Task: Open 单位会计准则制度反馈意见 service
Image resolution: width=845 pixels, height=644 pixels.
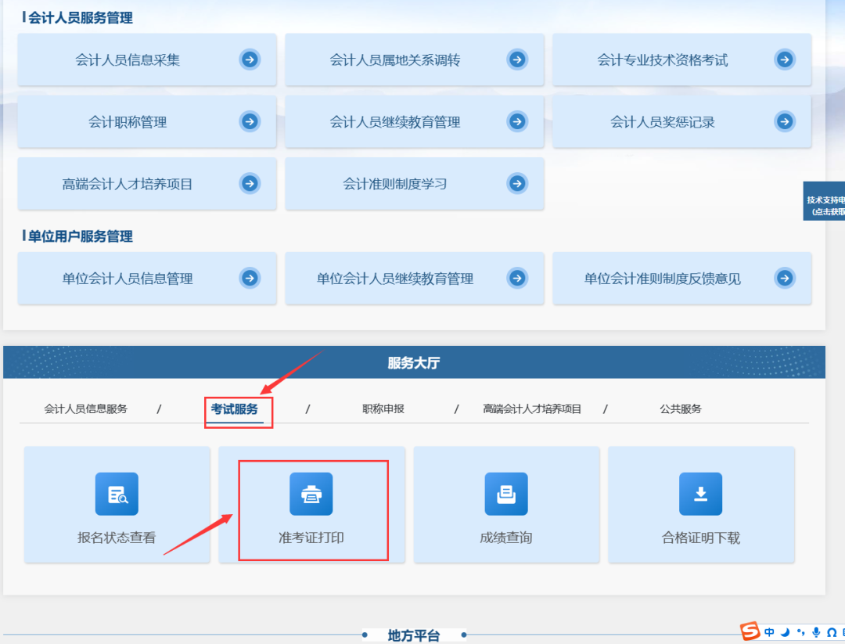Action: [x=681, y=279]
